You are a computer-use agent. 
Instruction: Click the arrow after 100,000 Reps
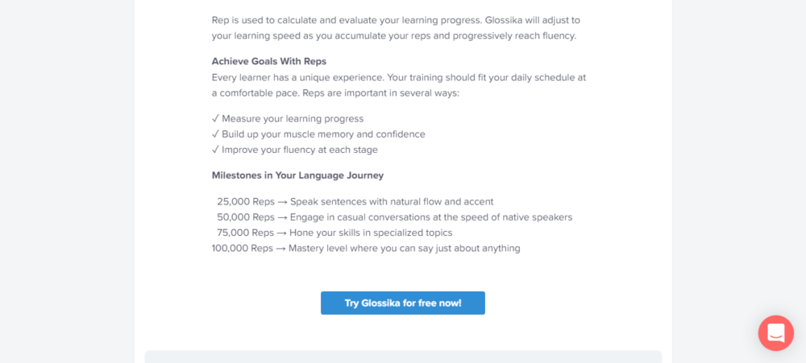point(282,248)
